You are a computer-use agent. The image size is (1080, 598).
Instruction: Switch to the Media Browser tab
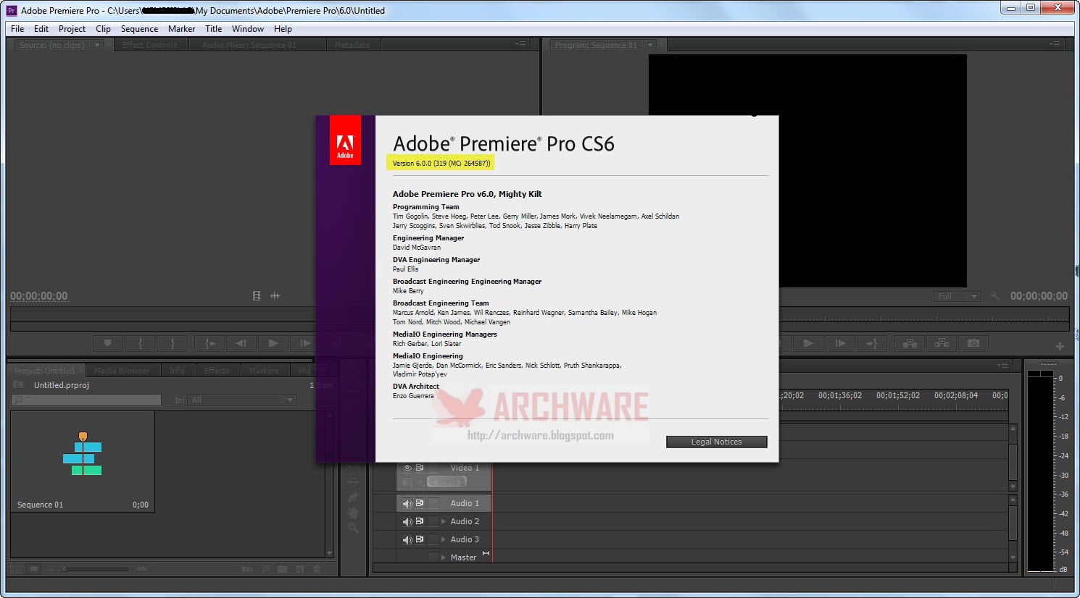pyautogui.click(x=122, y=371)
